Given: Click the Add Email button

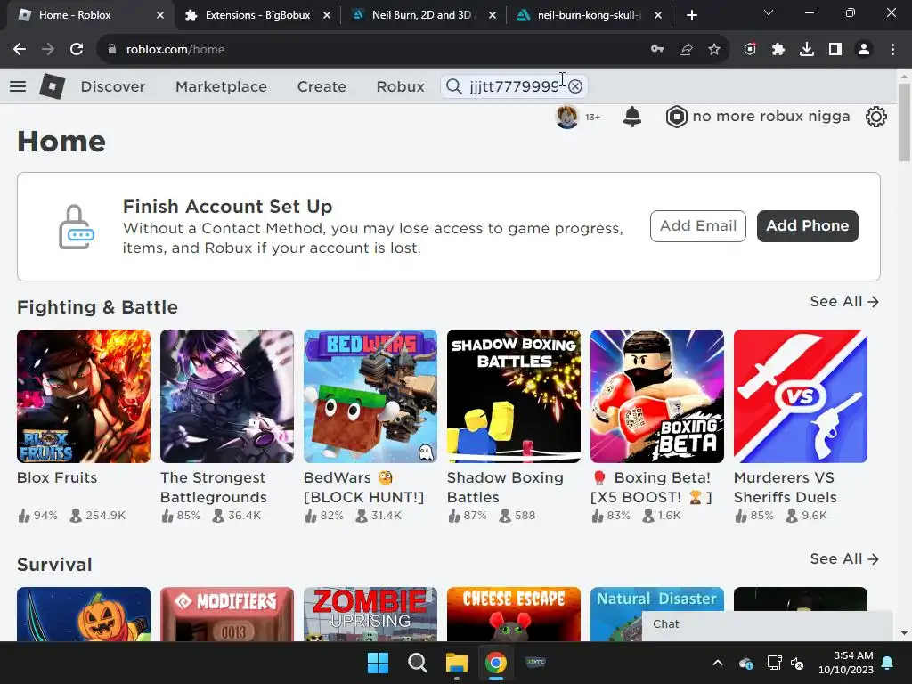Looking at the screenshot, I should point(698,225).
